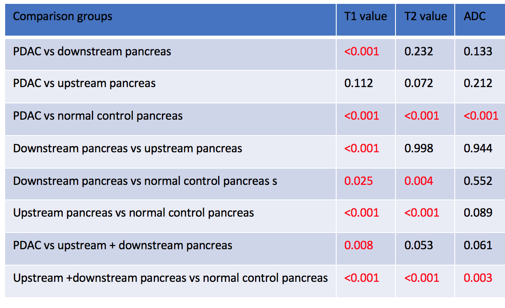Click the "T1 value" column header
This screenshot has width=505, height=308.
[x=365, y=17]
